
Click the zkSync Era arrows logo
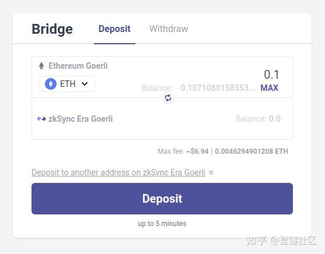pyautogui.click(x=41, y=119)
